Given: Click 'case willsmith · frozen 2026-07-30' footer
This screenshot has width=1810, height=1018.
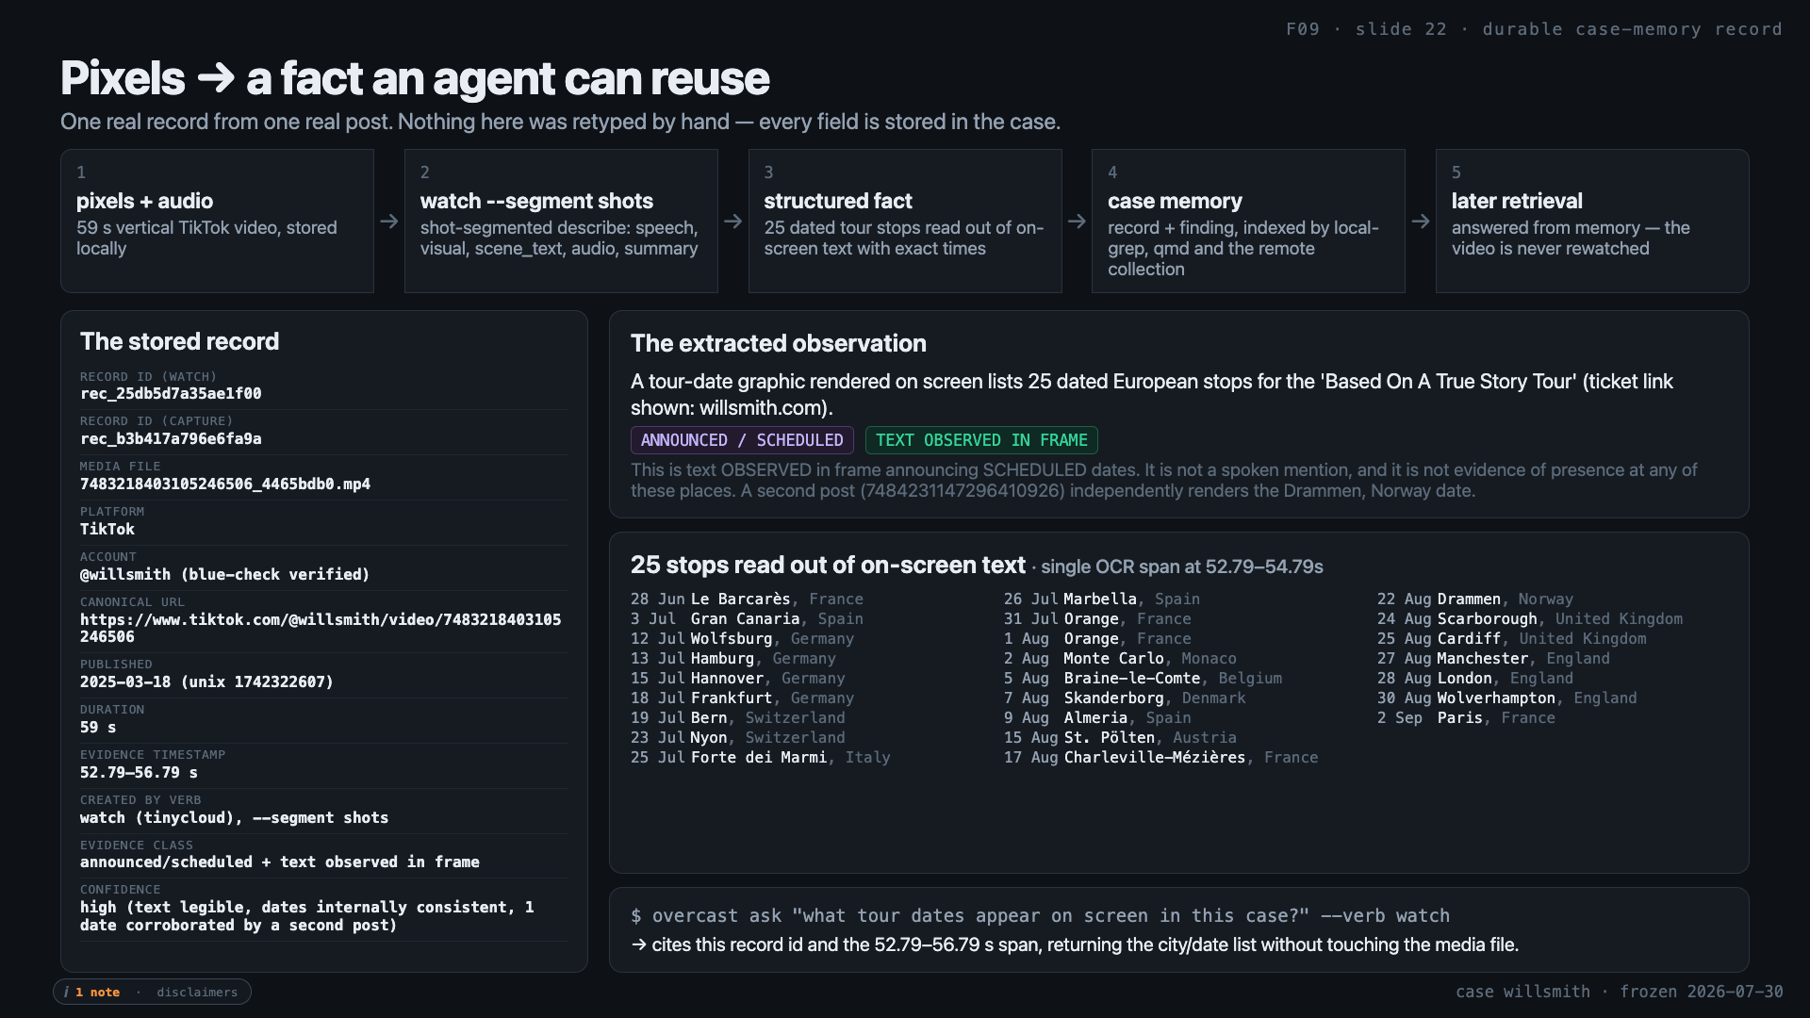Looking at the screenshot, I should click(x=1620, y=992).
